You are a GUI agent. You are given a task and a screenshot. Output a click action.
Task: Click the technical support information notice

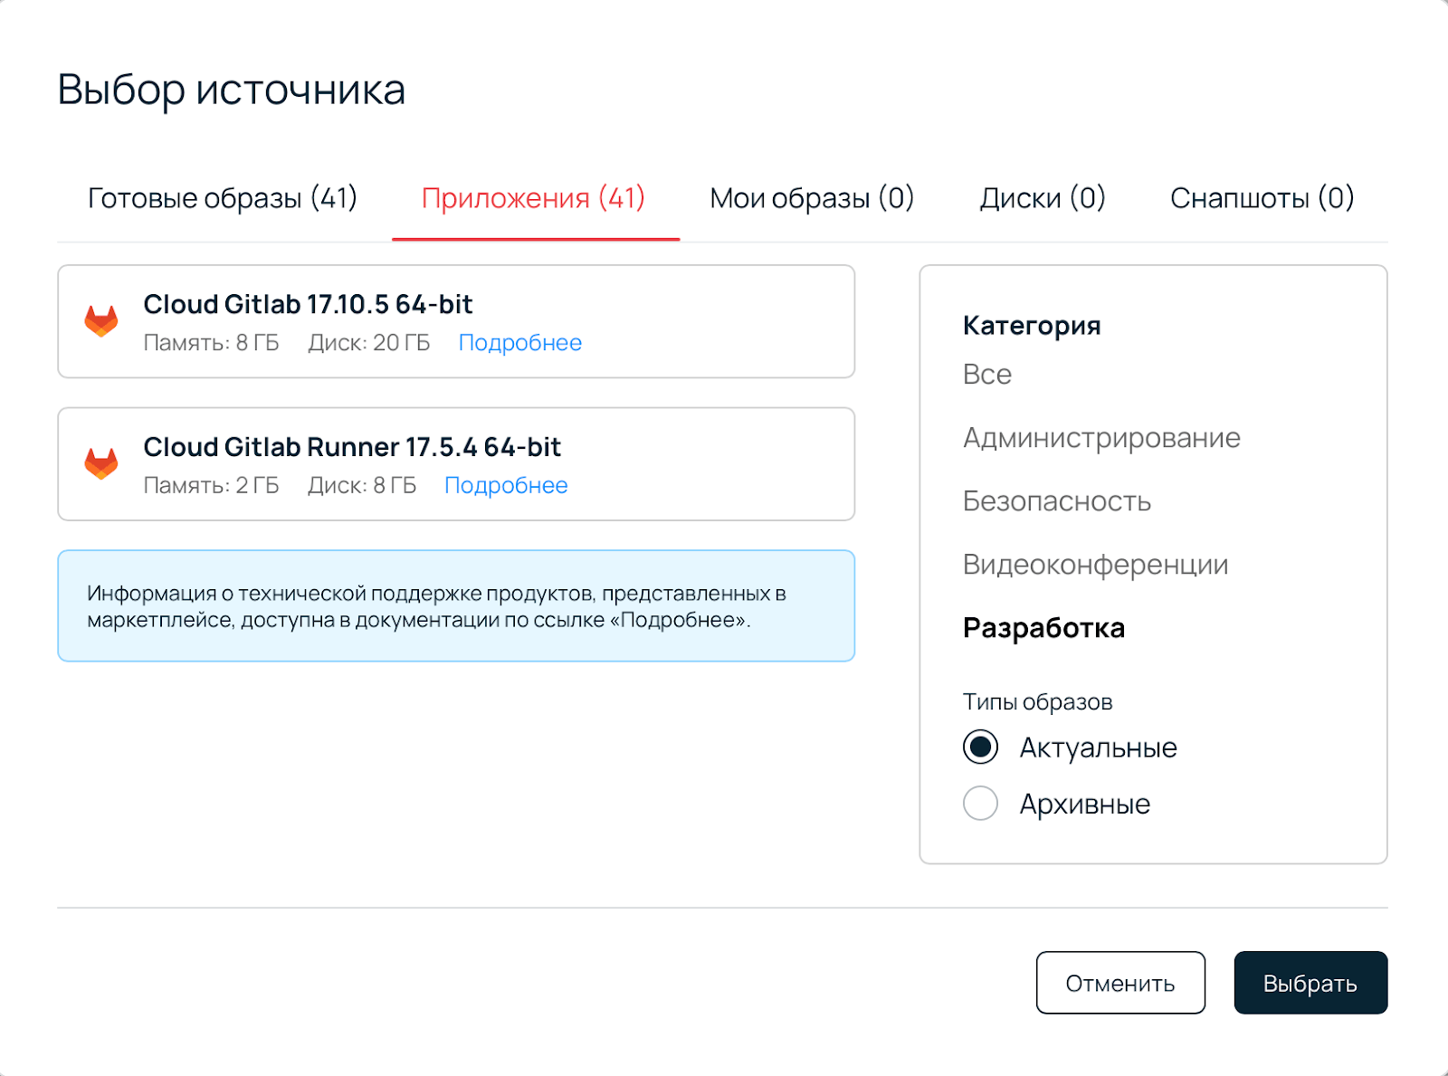click(x=456, y=606)
